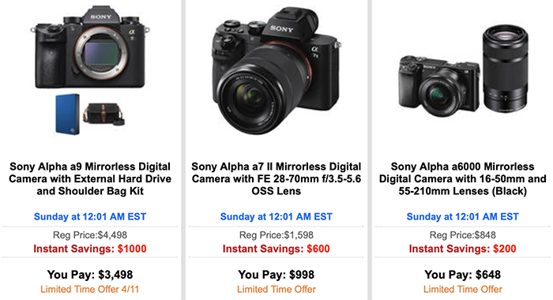Image resolution: width=553 pixels, height=300 pixels.
Task: Click the Sony a6000 camera body image
Action: pyautogui.click(x=439, y=86)
